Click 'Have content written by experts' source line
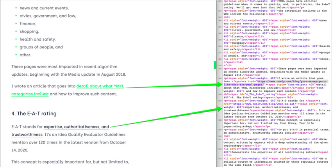Screen dimensions: 332x167 (277, 142)
